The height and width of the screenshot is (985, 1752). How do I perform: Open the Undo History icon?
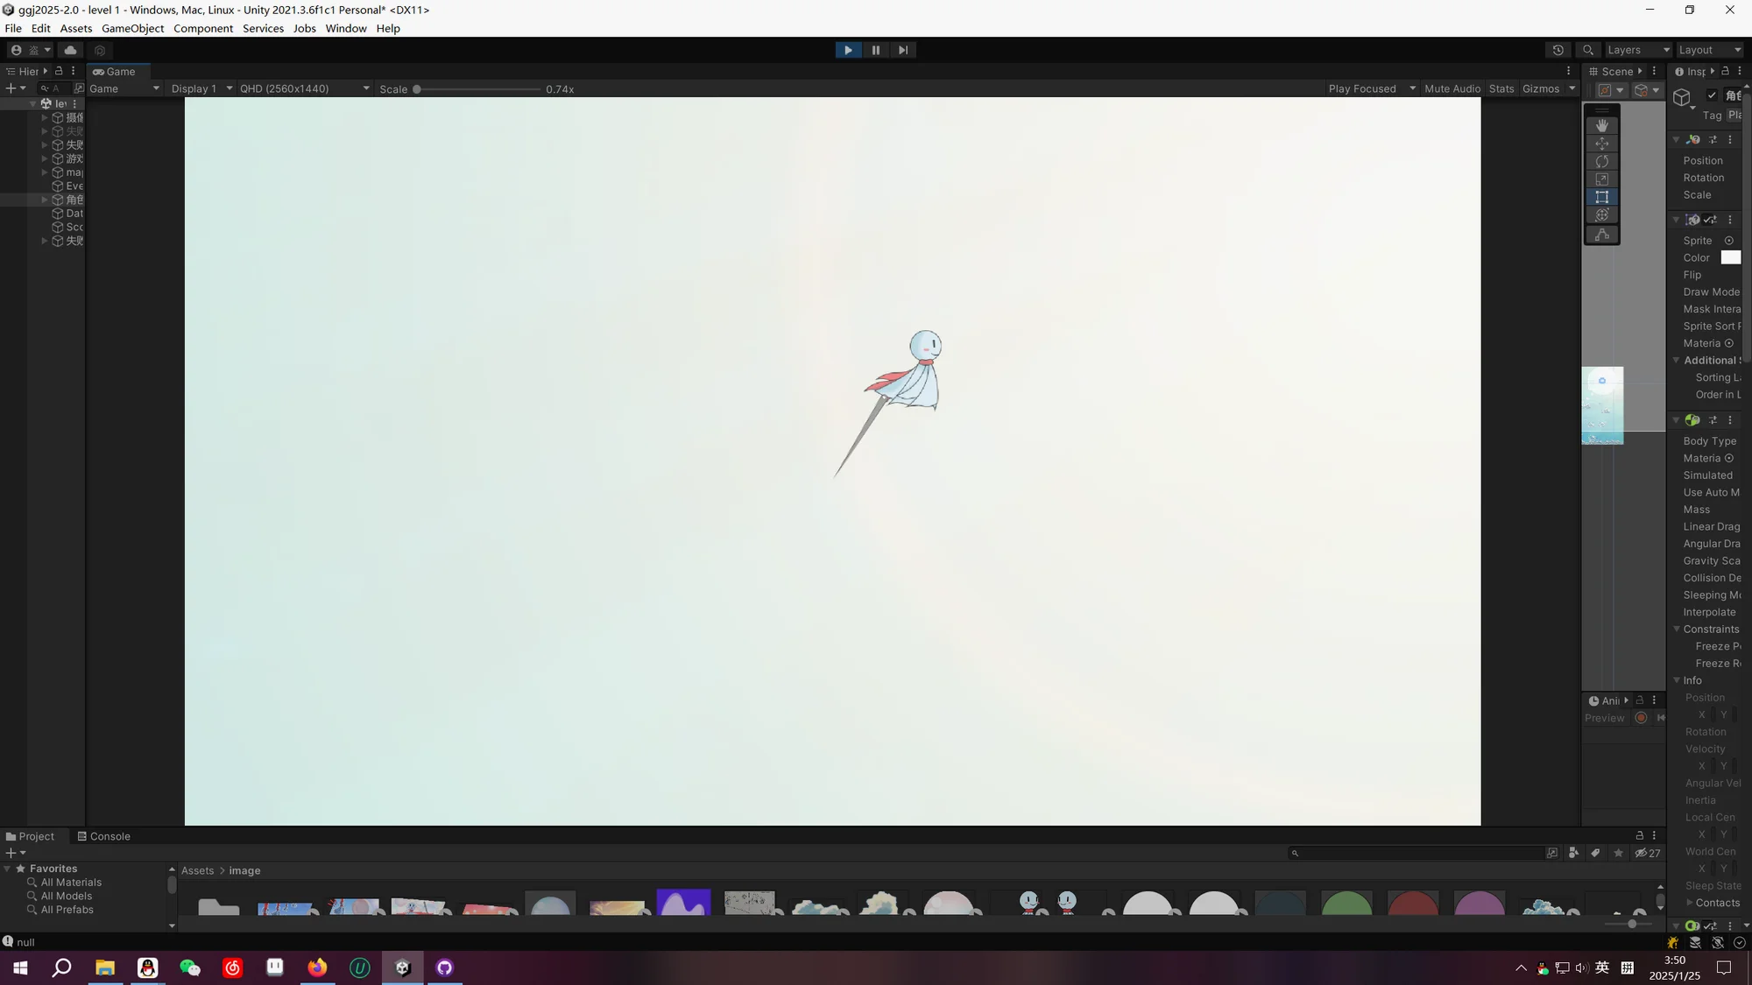[1558, 50]
